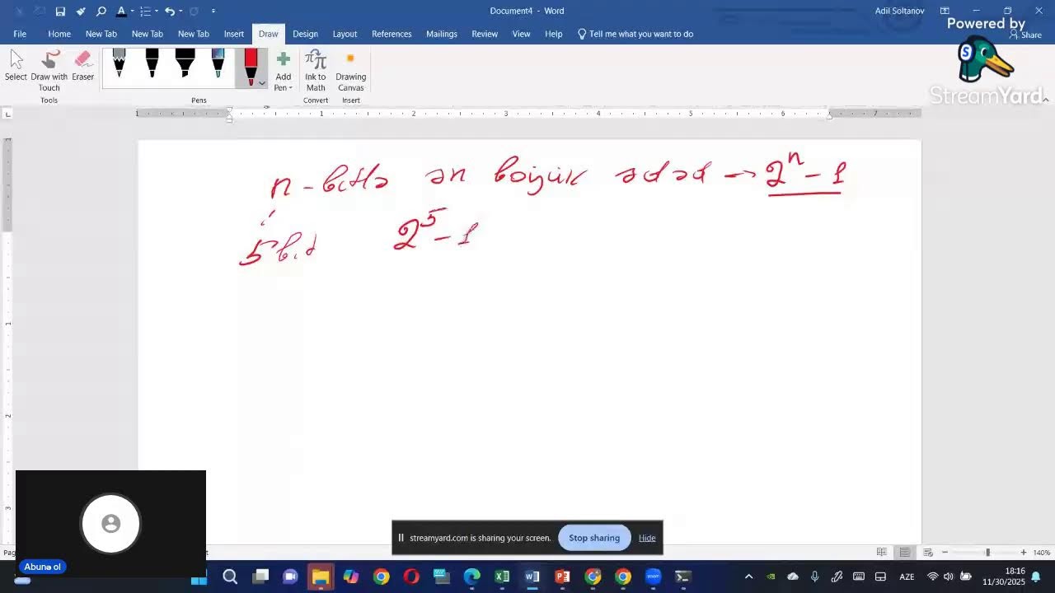Open the undo history dropdown
Screen dimensions: 1055x593
coord(181,12)
